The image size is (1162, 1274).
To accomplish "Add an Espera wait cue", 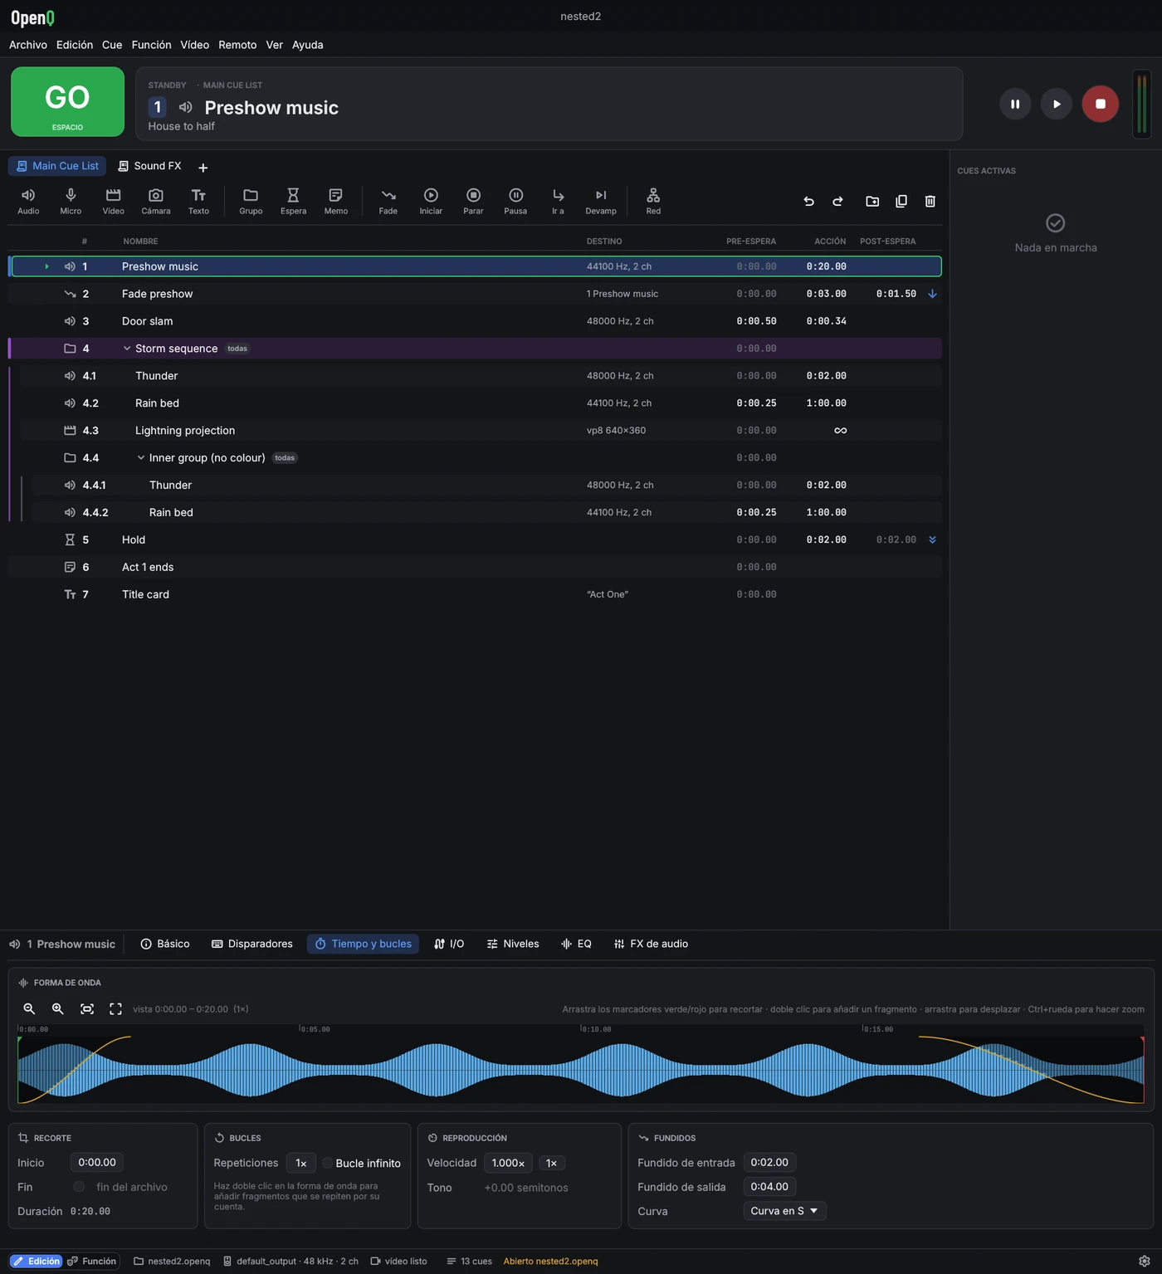I will 293,201.
